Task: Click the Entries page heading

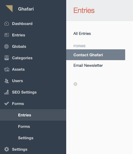Action: [84, 10]
